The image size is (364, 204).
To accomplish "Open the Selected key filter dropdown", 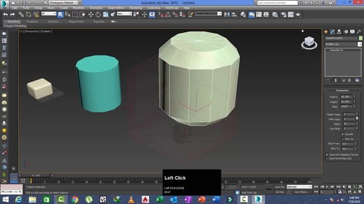I will click(x=299, y=186).
